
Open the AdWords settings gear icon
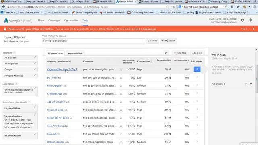pos(243,20)
